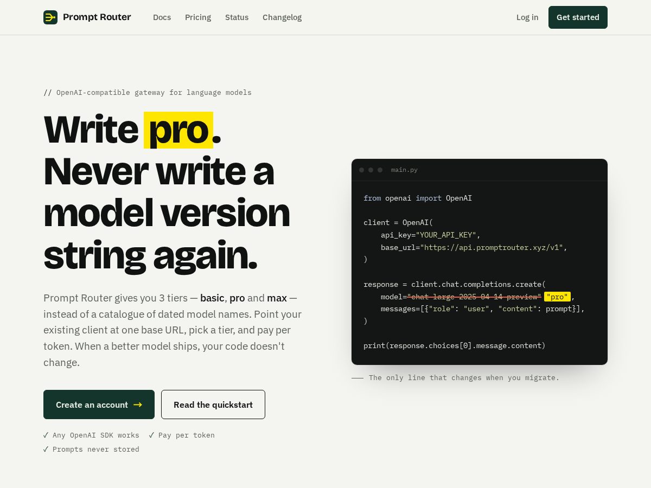The height and width of the screenshot is (488, 651).
Task: Click the Create an account button
Action: coord(99,404)
